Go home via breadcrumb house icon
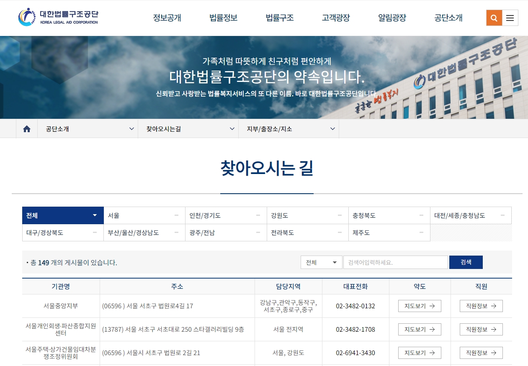Viewport: 528px width, 366px height. (27, 129)
